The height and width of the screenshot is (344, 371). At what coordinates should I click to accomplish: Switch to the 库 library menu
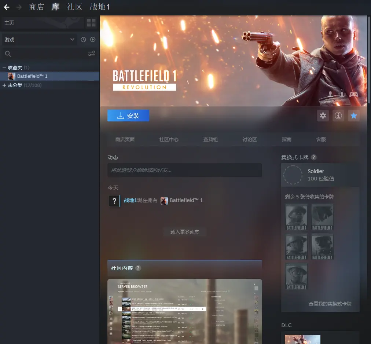[x=55, y=7]
